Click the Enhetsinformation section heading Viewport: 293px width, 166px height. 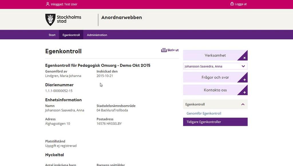coord(63,100)
